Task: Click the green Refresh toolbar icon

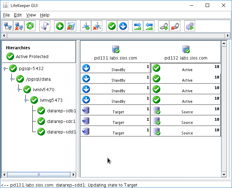Action: [30, 26]
